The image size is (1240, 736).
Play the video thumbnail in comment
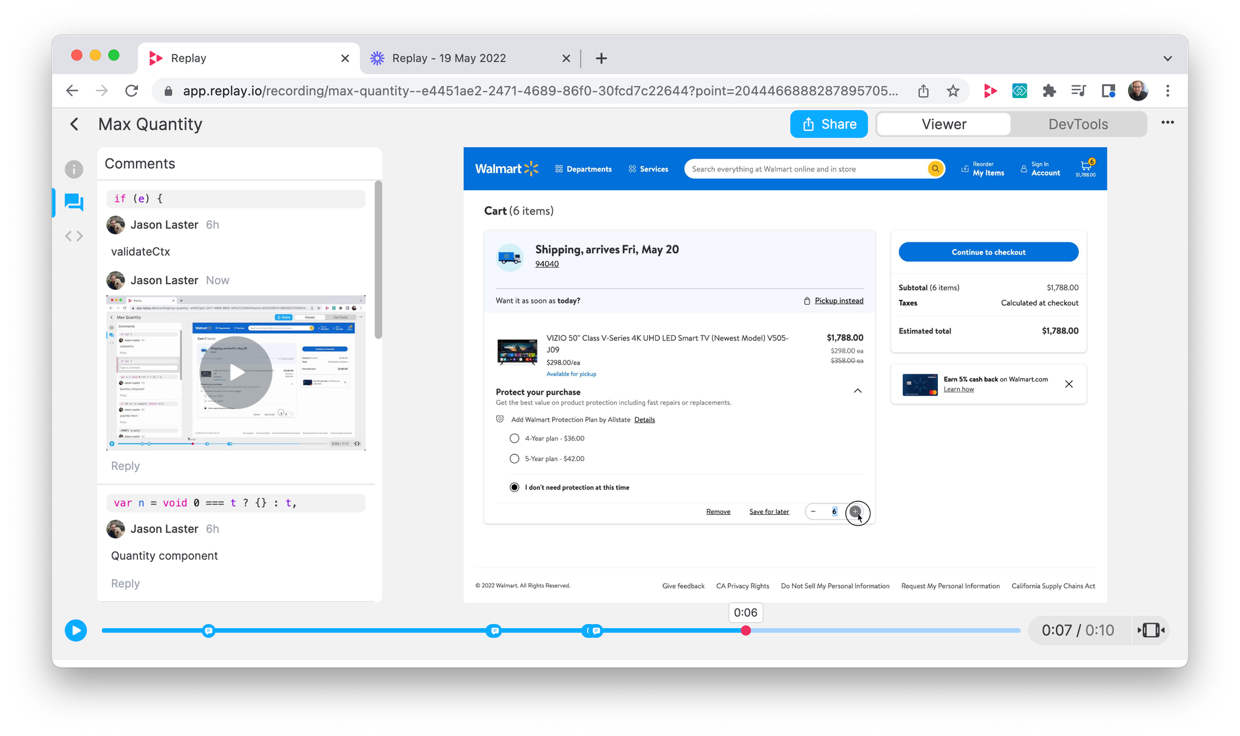tap(236, 373)
